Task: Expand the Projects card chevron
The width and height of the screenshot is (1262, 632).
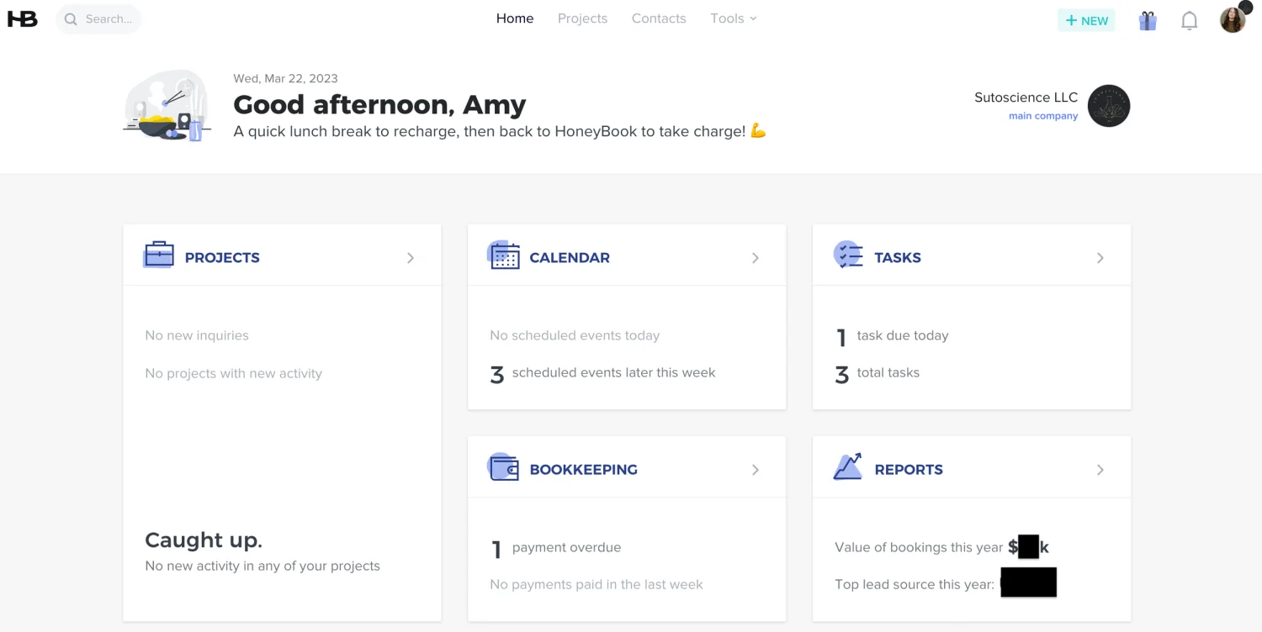Action: click(x=411, y=258)
